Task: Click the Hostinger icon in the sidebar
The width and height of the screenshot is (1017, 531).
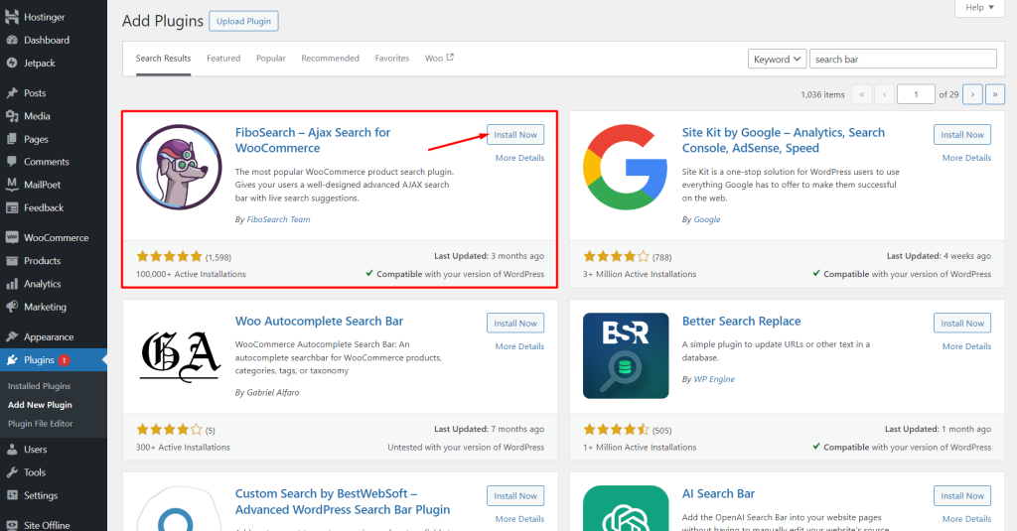Action: pyautogui.click(x=12, y=17)
